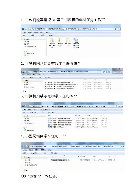This screenshot has width=138, height=196.
Task: Open 编辑(E) menu in the 综合布线 window
Action: (x=29, y=75)
